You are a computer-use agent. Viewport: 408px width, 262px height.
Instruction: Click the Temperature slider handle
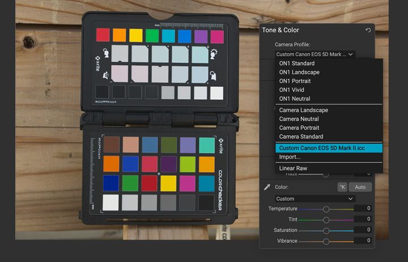coord(326,209)
